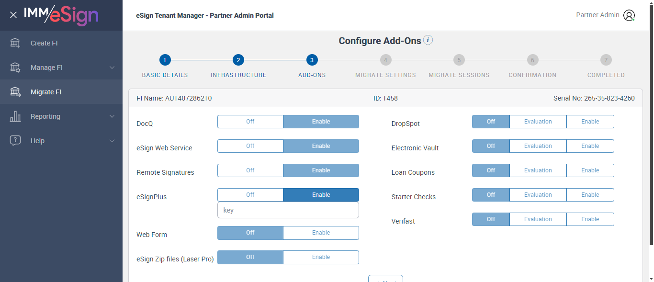Enable the Electronic Vault add-on
Screen dimensions: 654x282
590,146
